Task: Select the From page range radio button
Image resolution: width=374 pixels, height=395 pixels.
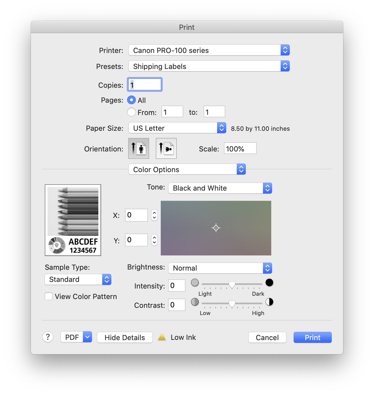Action: tap(131, 112)
